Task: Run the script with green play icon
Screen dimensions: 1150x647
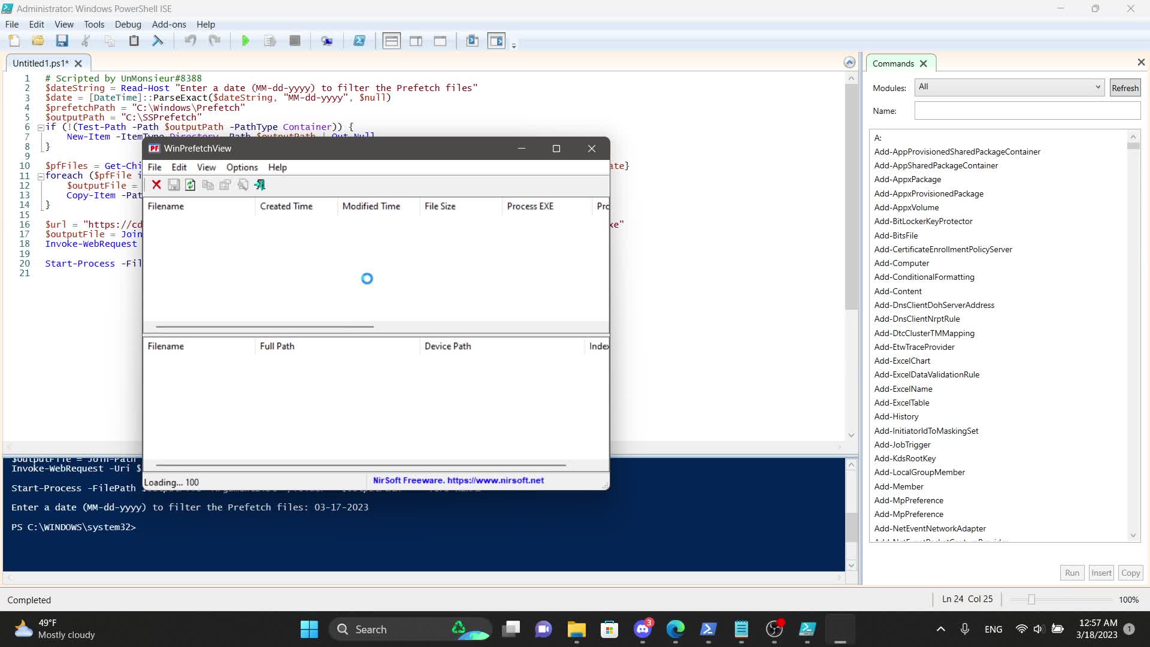Action: click(245, 41)
